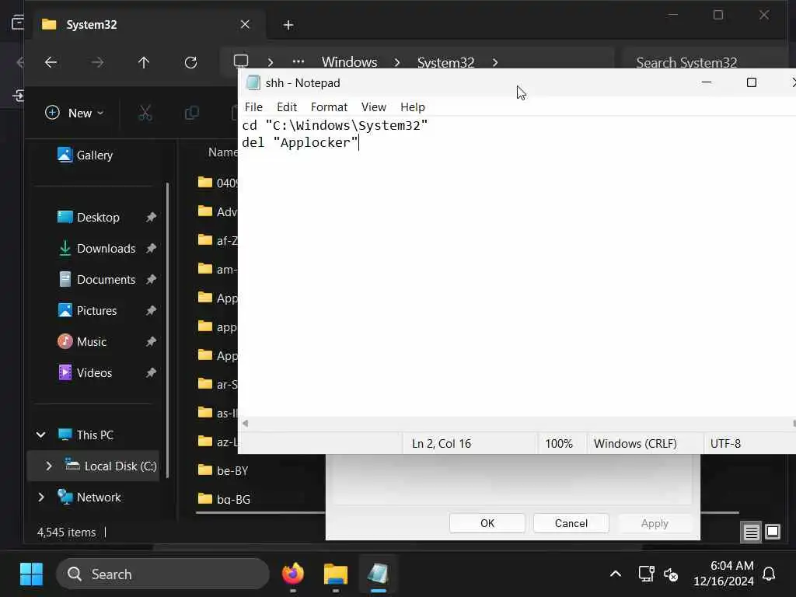The width and height of the screenshot is (796, 597).
Task: Select the be-BY folder
Action: [x=223, y=470]
